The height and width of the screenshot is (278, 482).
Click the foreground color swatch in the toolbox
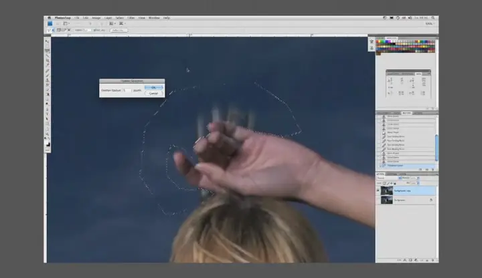[x=47, y=144]
